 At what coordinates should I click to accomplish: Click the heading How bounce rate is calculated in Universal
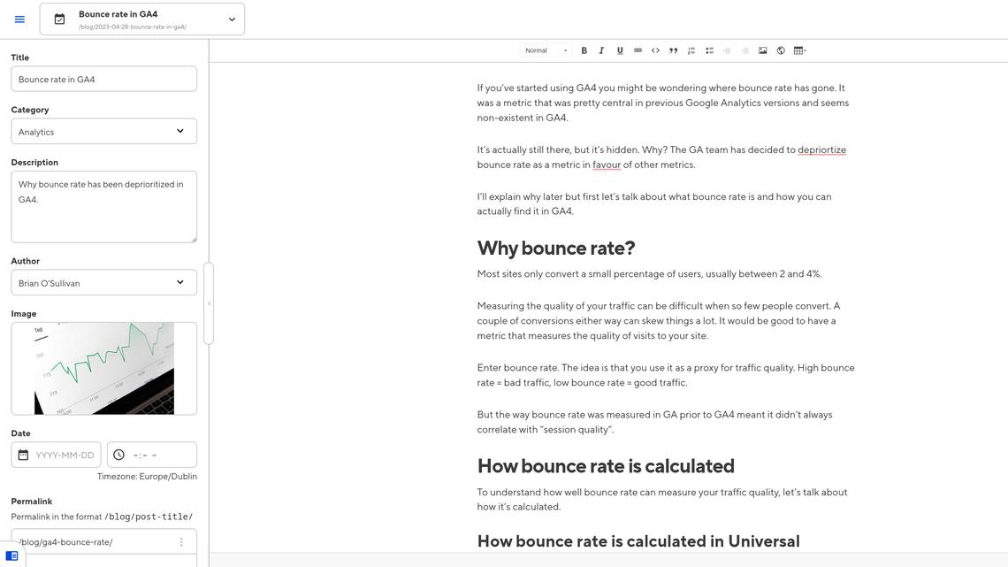(x=638, y=541)
